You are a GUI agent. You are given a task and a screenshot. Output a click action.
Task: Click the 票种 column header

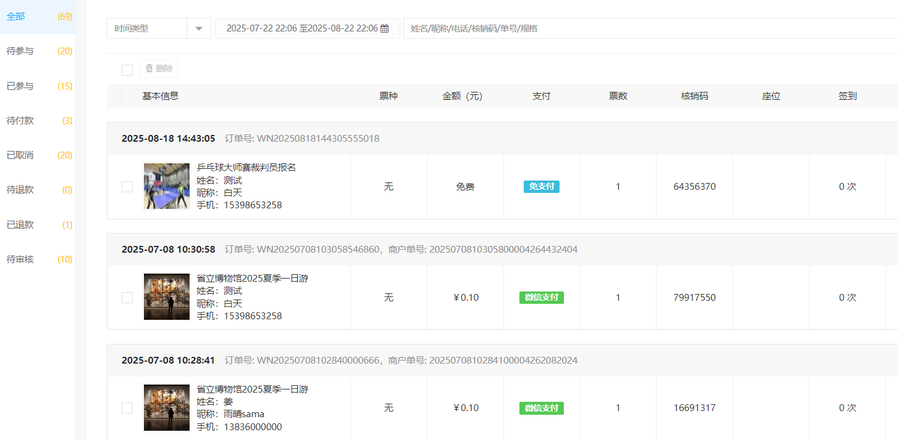click(x=388, y=96)
